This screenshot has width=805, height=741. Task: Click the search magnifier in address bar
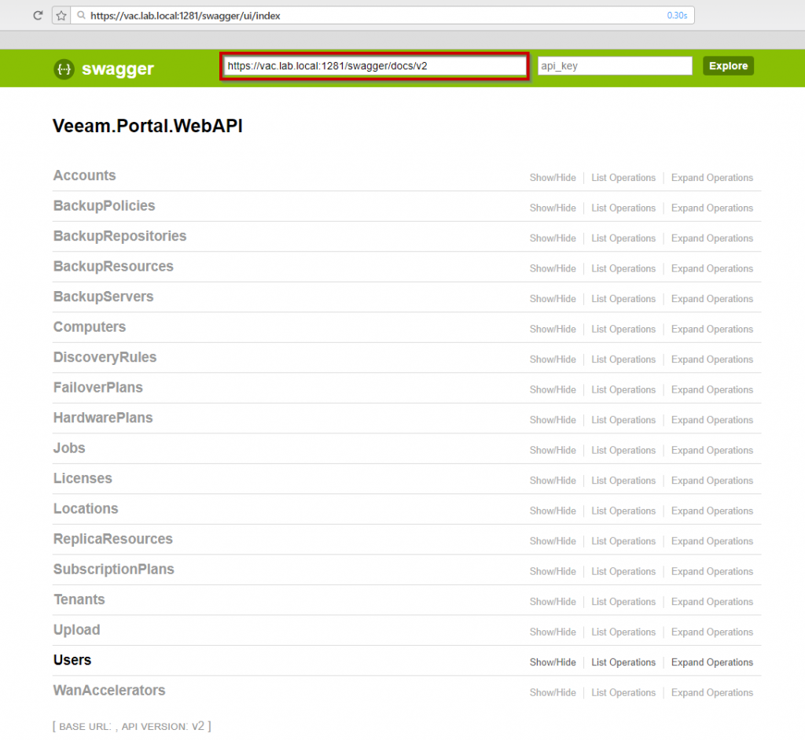tap(81, 16)
